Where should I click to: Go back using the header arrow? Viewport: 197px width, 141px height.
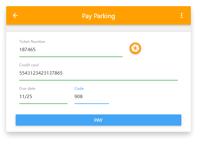pos(15,15)
